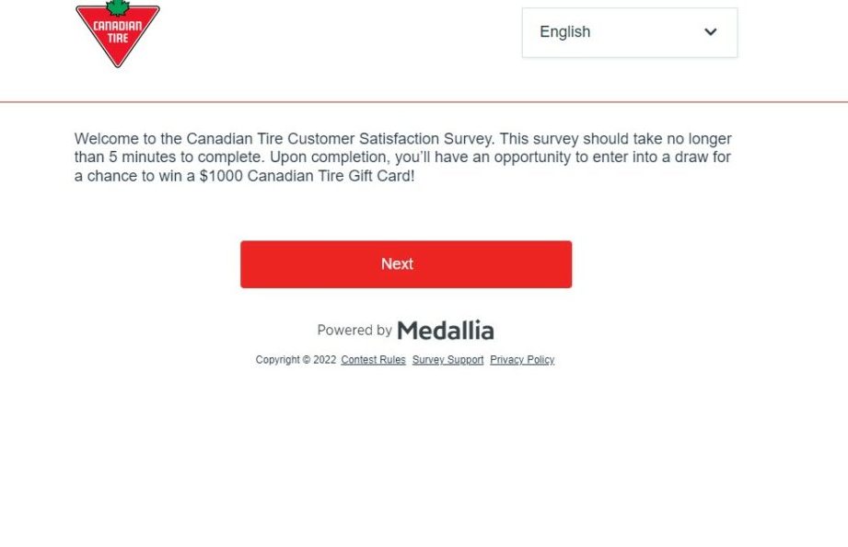Expand the language selector chevron arrow
This screenshot has height=547, width=848.
pyautogui.click(x=710, y=32)
